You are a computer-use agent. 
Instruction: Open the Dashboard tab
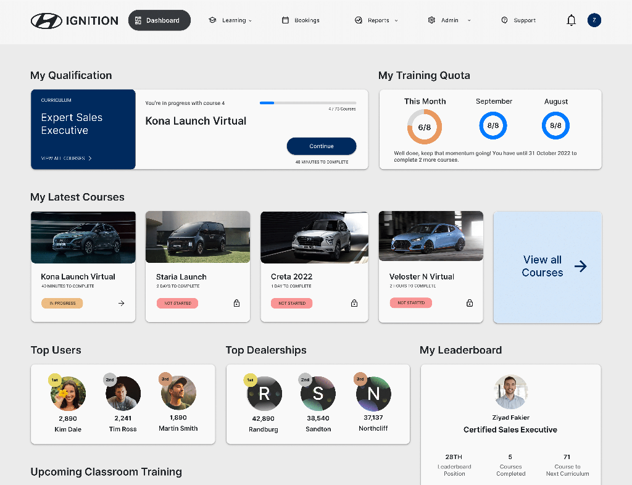tap(159, 20)
